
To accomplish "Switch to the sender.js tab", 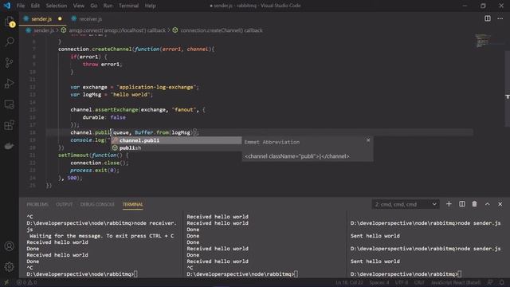I will click(x=41, y=19).
